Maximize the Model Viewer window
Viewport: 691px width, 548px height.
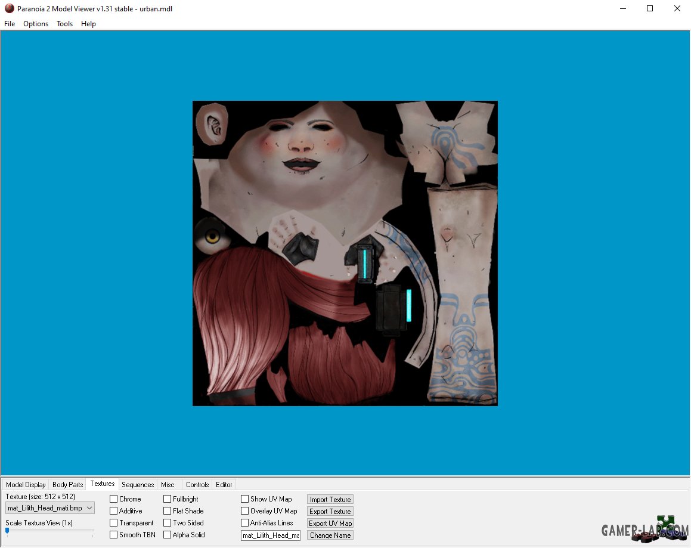(x=650, y=8)
